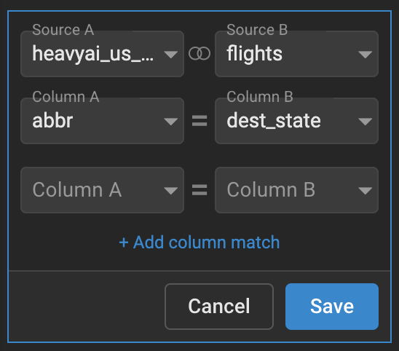Click the dropdown arrow next to abbr
Viewport: 399px width, 351px height.
(171, 122)
